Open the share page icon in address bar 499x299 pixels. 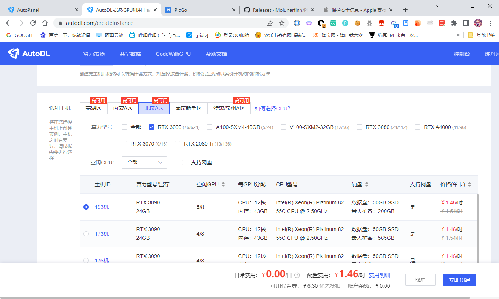pyautogui.click(x=270, y=23)
